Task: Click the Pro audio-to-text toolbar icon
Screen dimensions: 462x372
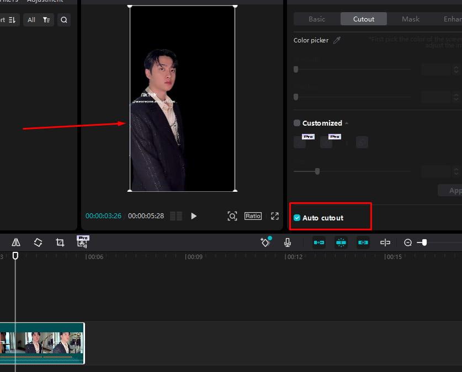Action: [83, 242]
